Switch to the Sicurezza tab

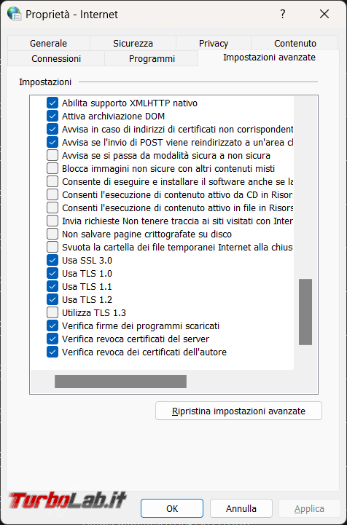133,43
